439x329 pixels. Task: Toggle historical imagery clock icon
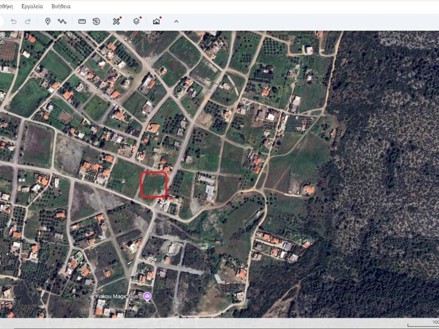tap(96, 21)
